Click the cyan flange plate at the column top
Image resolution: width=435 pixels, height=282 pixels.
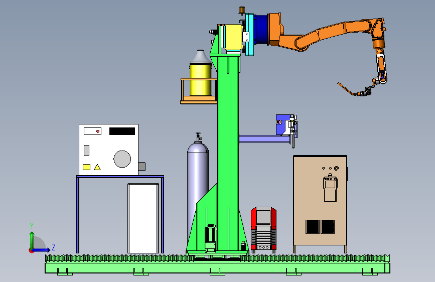point(249,35)
